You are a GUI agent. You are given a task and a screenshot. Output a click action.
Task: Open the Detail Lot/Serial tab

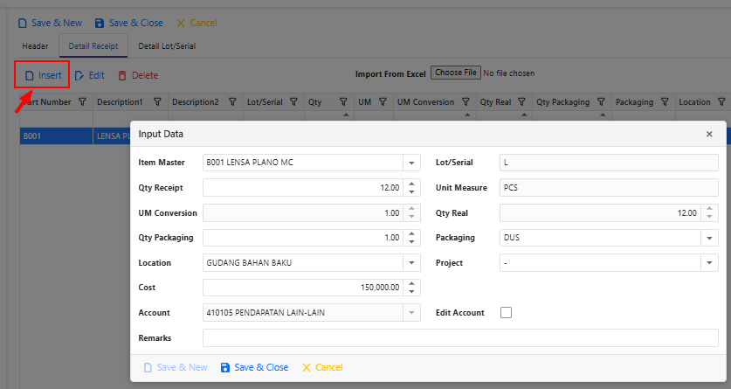point(167,46)
